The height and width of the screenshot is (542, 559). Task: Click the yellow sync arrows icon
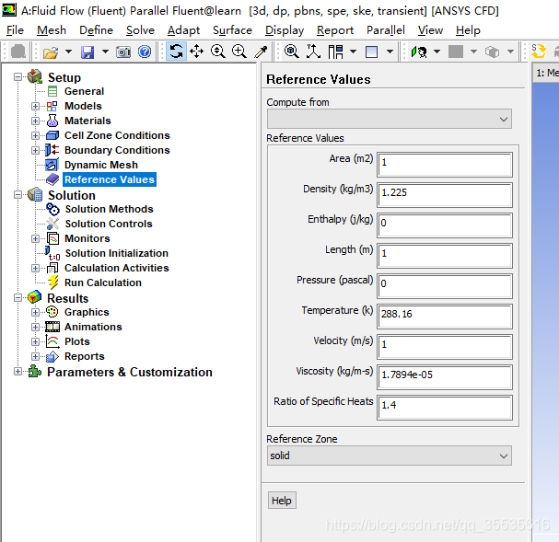coord(539,52)
